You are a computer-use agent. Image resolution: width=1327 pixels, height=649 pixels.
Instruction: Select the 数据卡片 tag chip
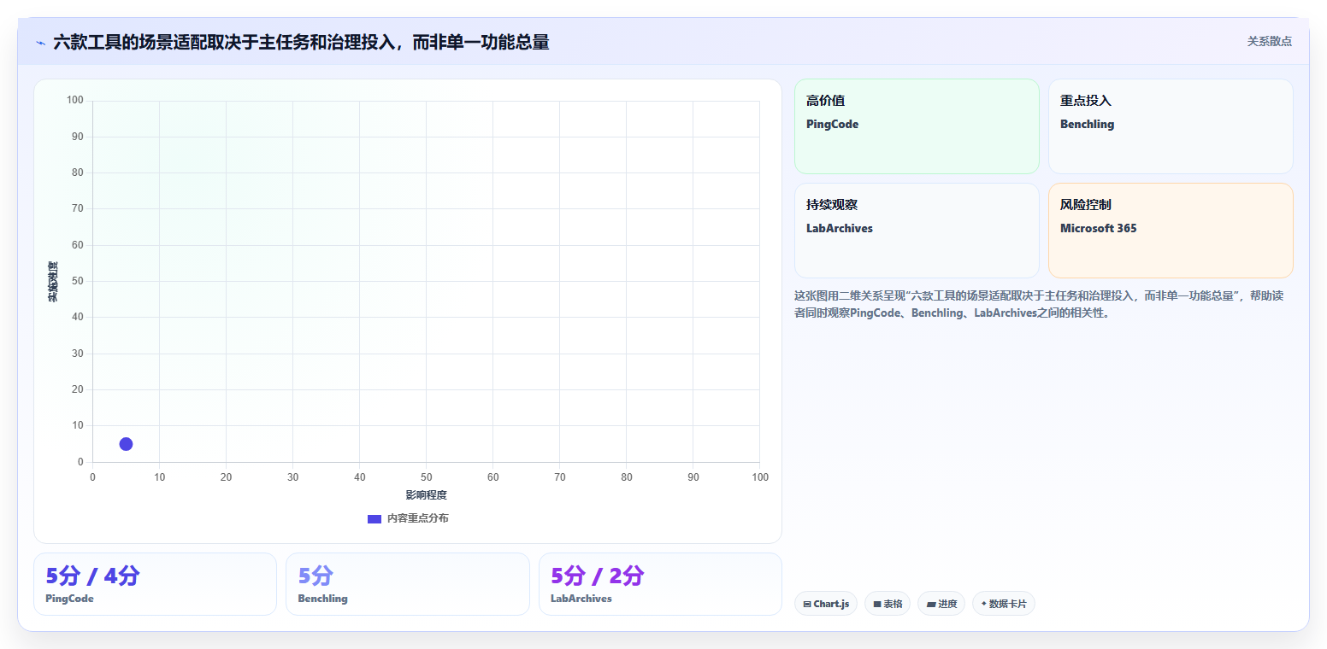click(1004, 604)
